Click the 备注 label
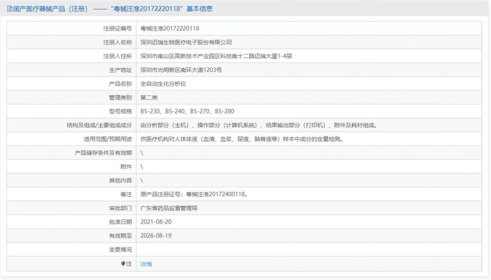491x280 pixels. 126,194
